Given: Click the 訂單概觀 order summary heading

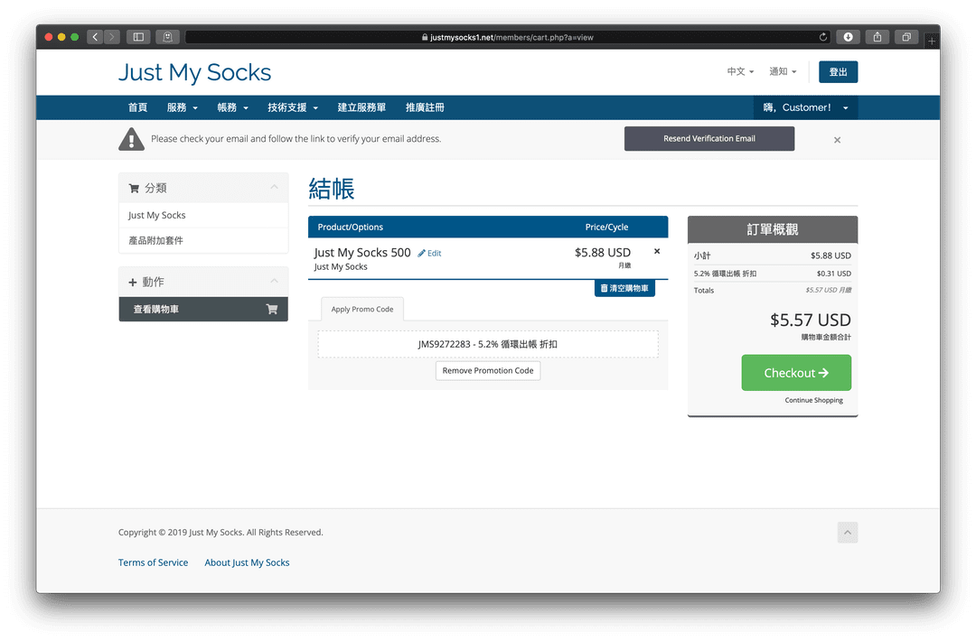Looking at the screenshot, I should click(x=773, y=229).
